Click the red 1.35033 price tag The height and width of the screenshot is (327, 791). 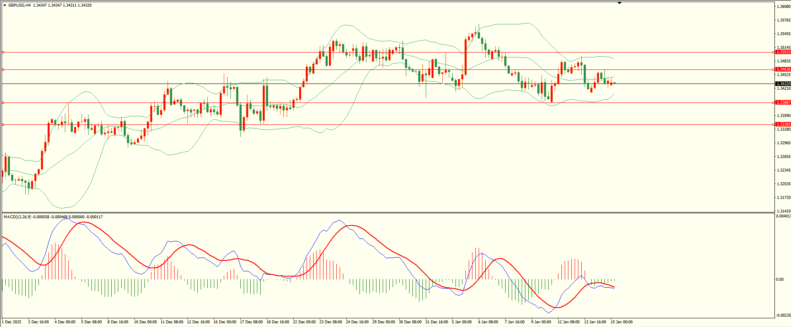pos(783,52)
